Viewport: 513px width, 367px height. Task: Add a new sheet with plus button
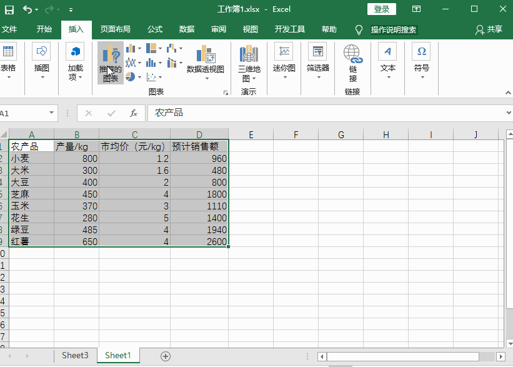[x=166, y=356]
